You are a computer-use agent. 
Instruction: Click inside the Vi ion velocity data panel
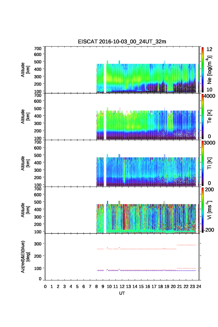[x=122, y=210]
